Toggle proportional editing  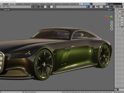point(52,7)
